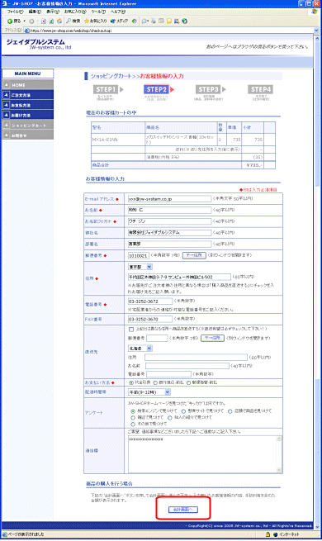Click the 会計画面へ checkout button
The image size is (322, 541).
[x=183, y=510]
